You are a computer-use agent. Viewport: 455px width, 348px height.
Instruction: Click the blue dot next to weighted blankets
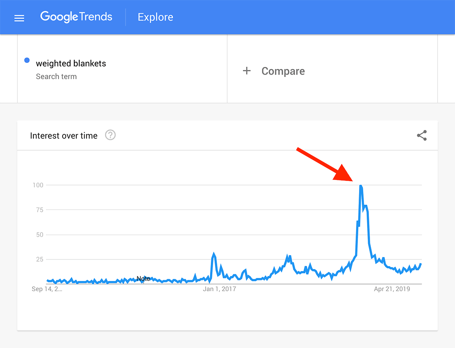click(27, 60)
